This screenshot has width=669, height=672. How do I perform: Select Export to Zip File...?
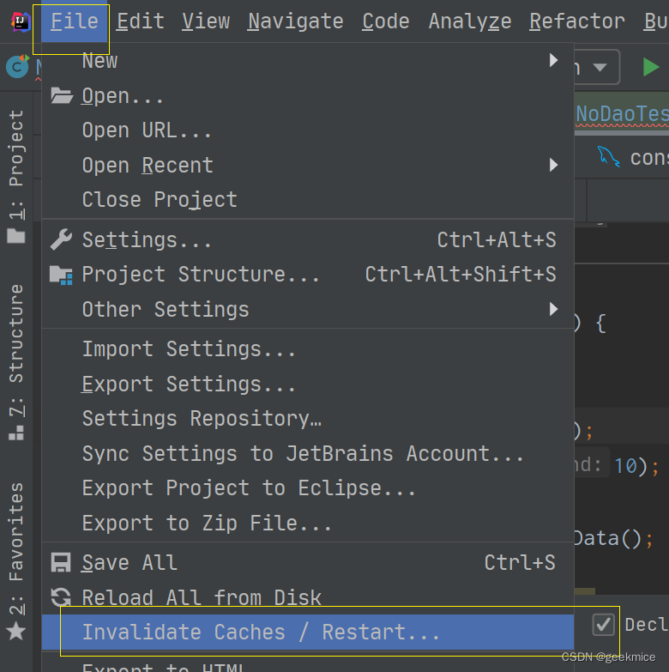coord(308,524)
